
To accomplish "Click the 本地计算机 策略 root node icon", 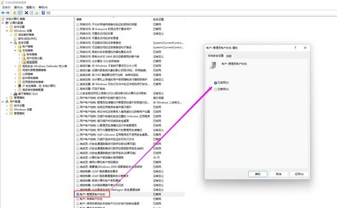I will 3,19.
